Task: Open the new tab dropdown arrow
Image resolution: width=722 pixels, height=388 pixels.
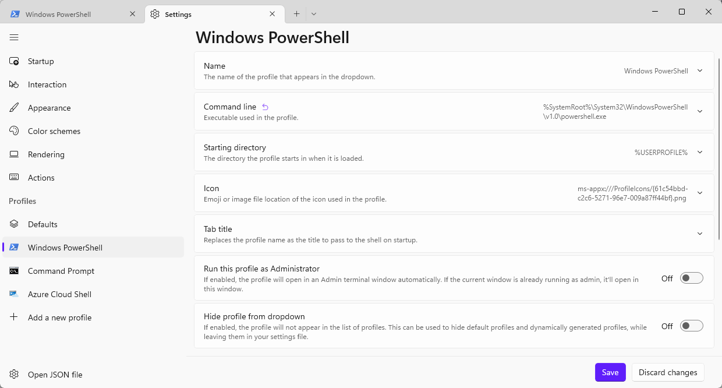Action: [x=314, y=14]
